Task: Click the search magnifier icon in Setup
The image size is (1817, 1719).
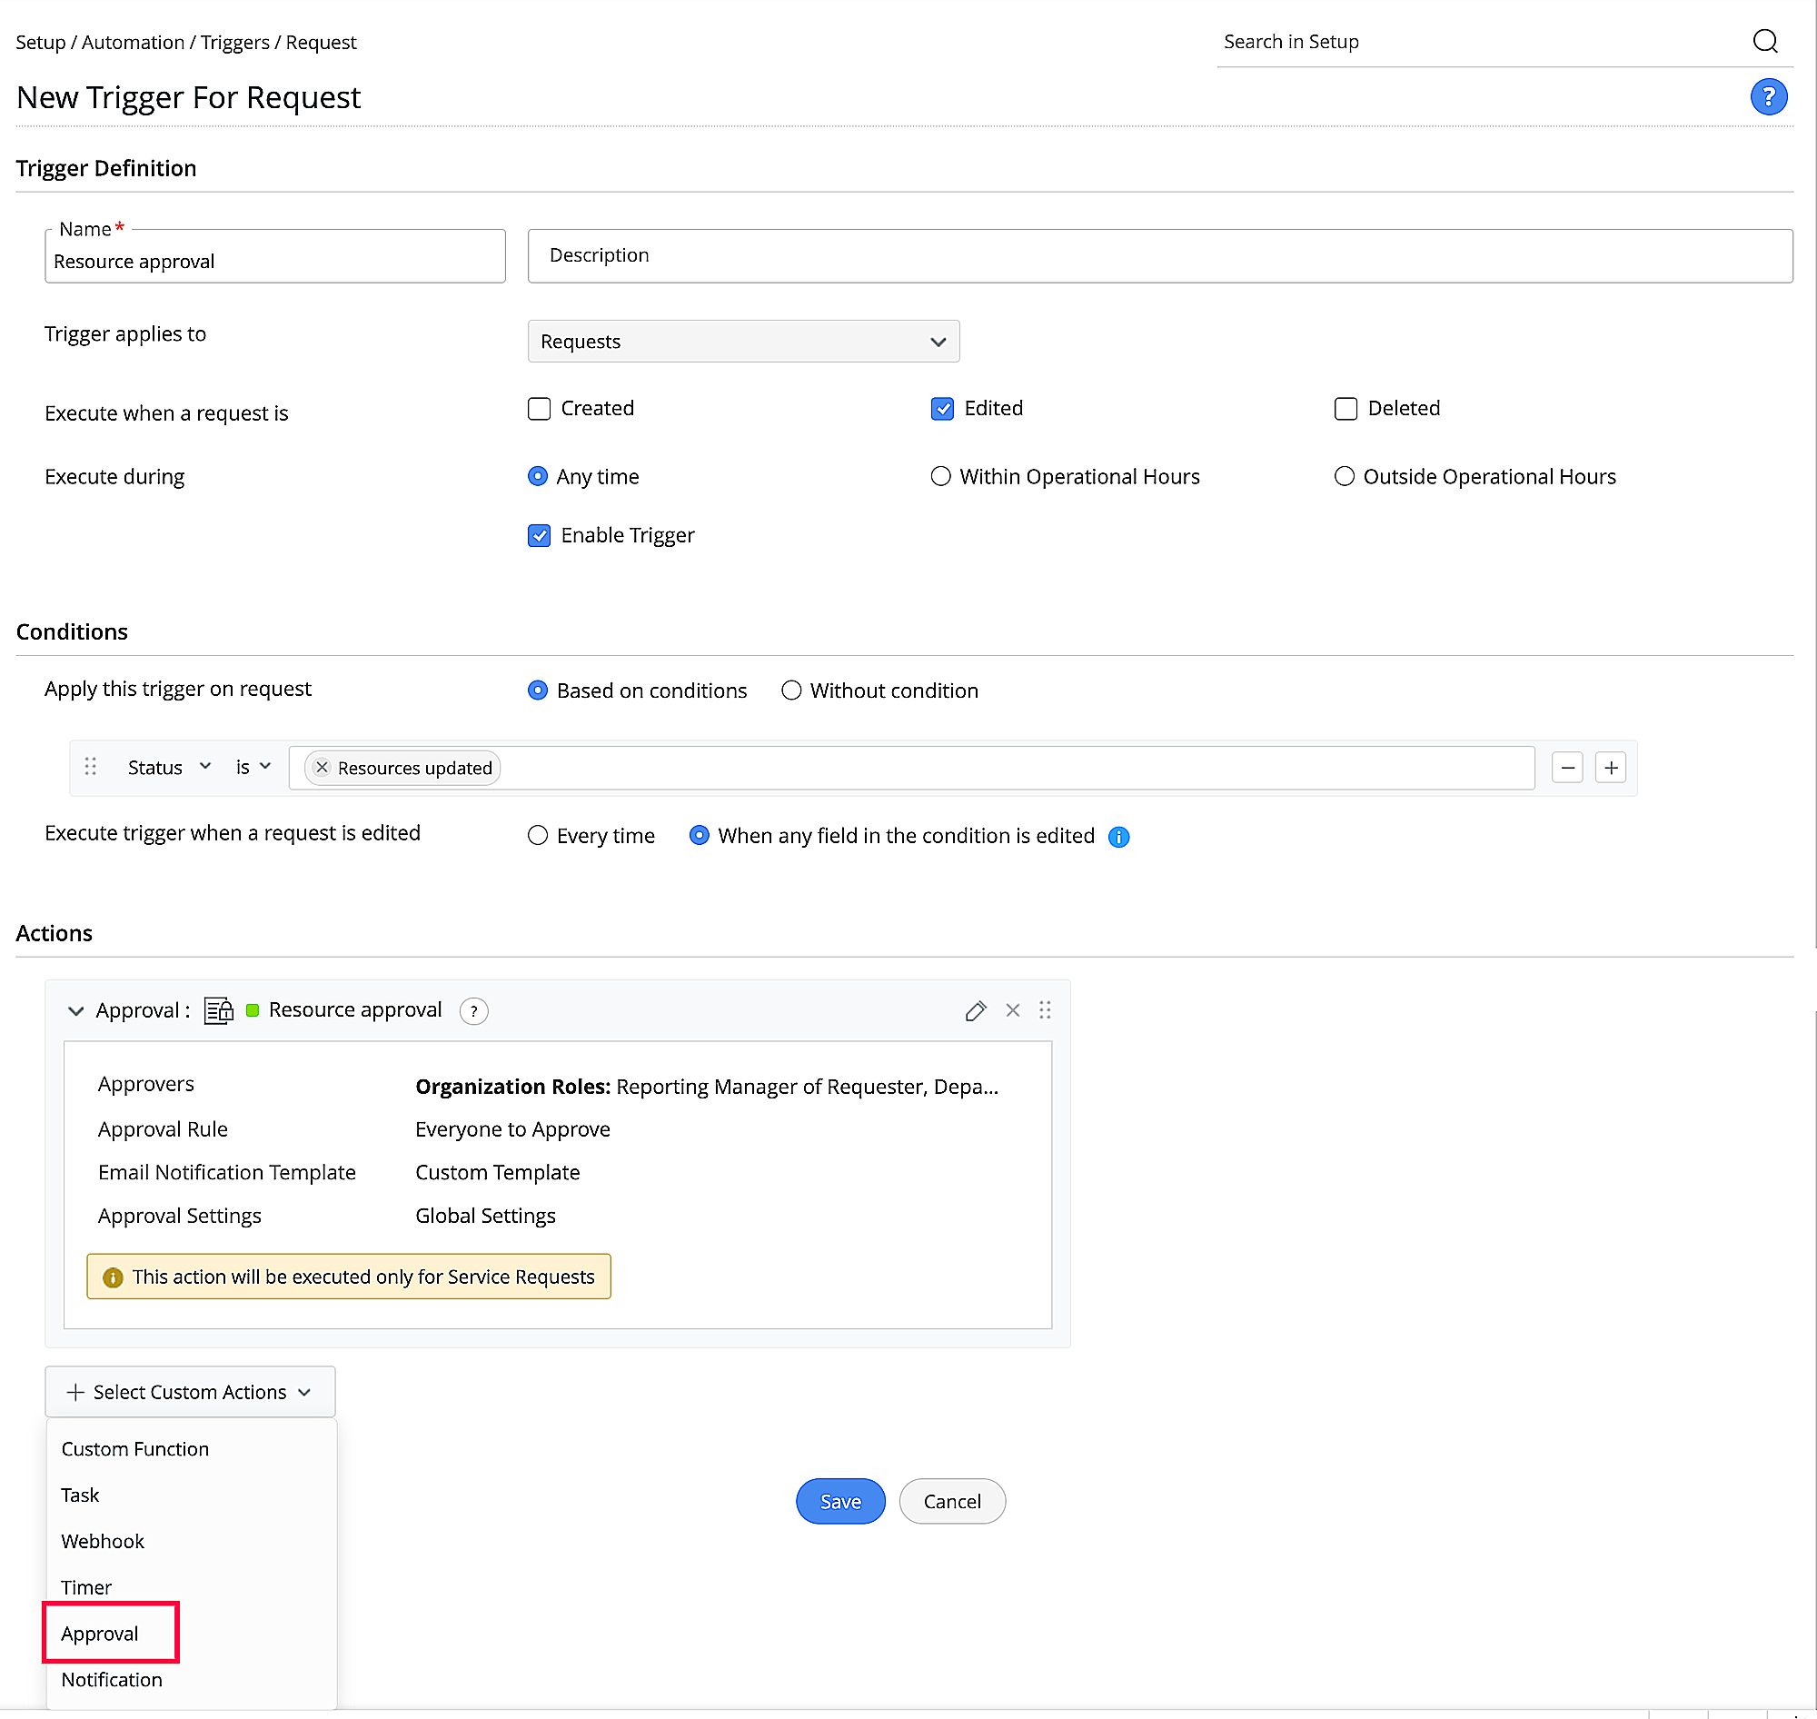Action: (1764, 41)
